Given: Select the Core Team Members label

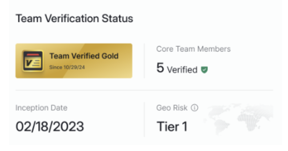Looking at the screenshot, I should click(193, 49).
